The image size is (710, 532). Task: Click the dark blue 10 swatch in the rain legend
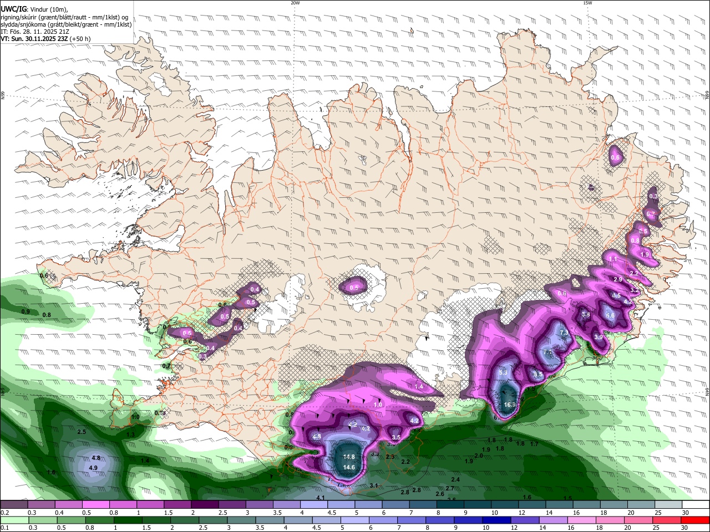(x=496, y=520)
